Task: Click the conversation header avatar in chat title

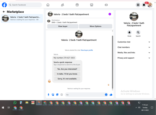Action: [x=50, y=14]
